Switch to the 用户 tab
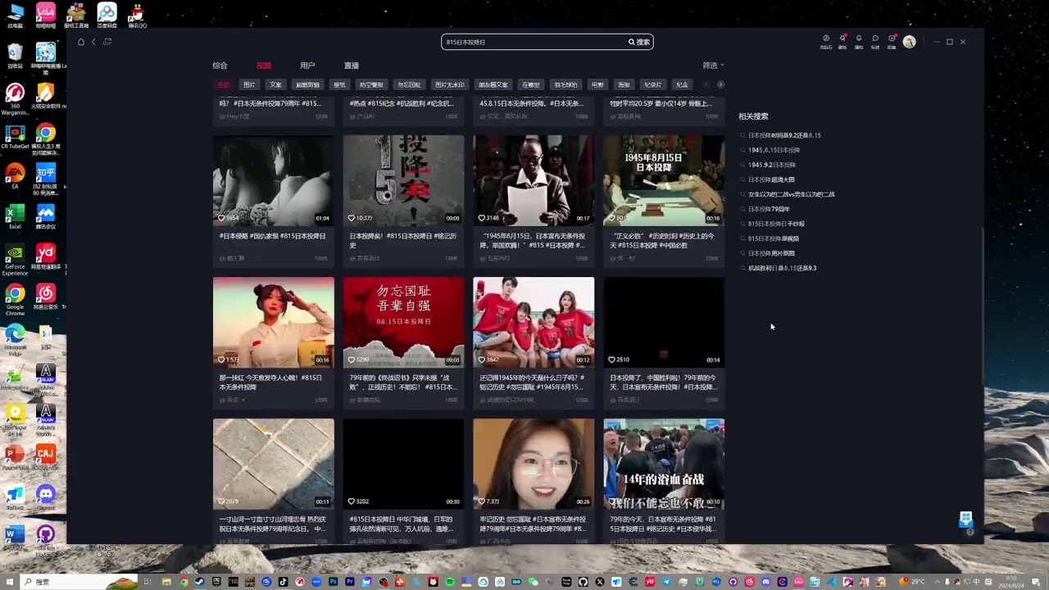 click(307, 66)
